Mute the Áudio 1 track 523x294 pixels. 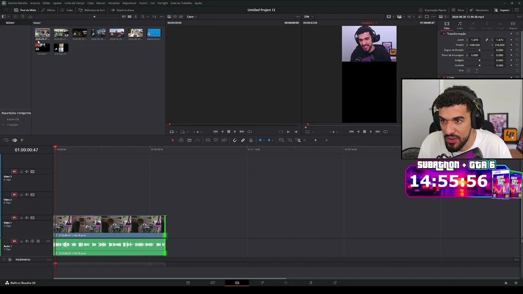[38, 241]
